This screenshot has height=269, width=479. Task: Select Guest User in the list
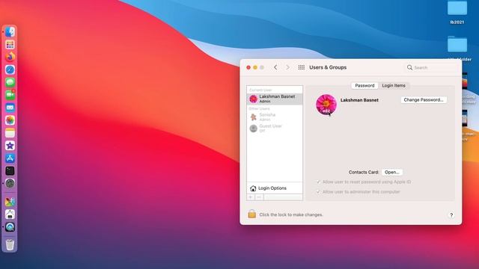click(275, 128)
